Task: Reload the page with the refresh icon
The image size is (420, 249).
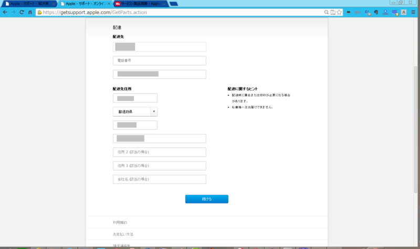Action: point(22,12)
